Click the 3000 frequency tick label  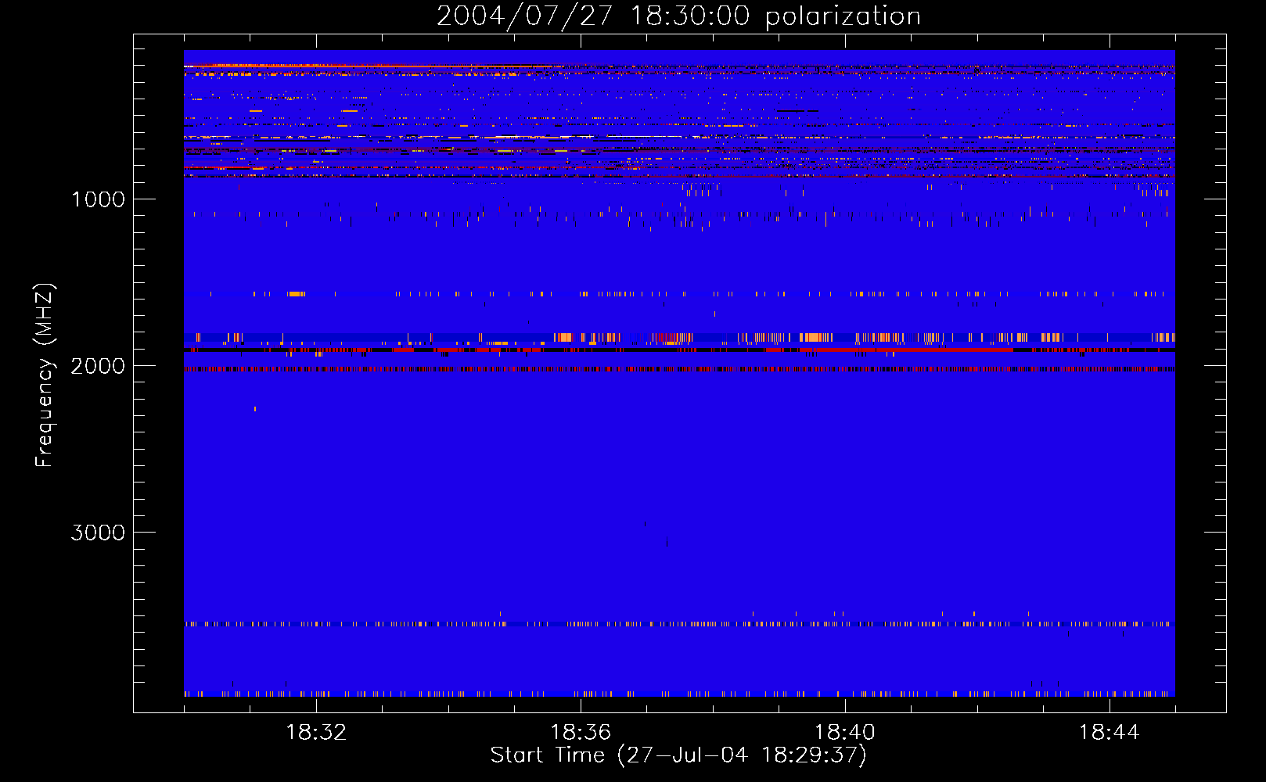pyautogui.click(x=98, y=533)
